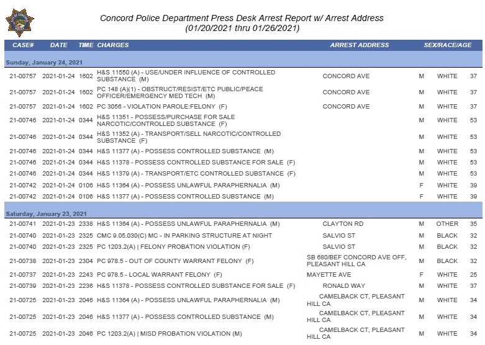Click the PC 3056 Violation Parole charge

[x=161, y=107]
